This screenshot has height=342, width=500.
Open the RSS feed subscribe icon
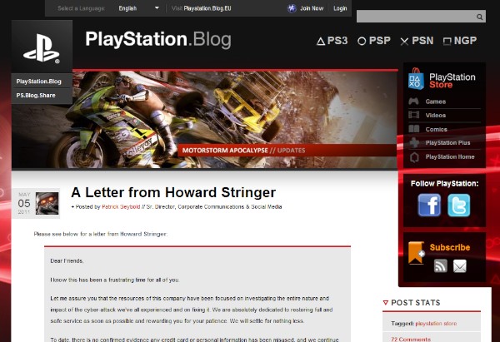pos(440,266)
